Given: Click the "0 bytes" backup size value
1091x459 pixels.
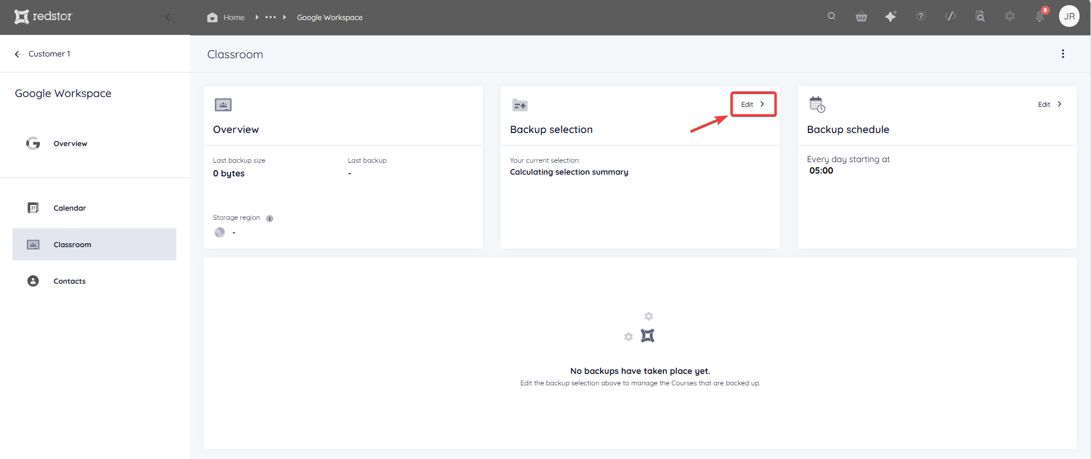Looking at the screenshot, I should tap(229, 174).
